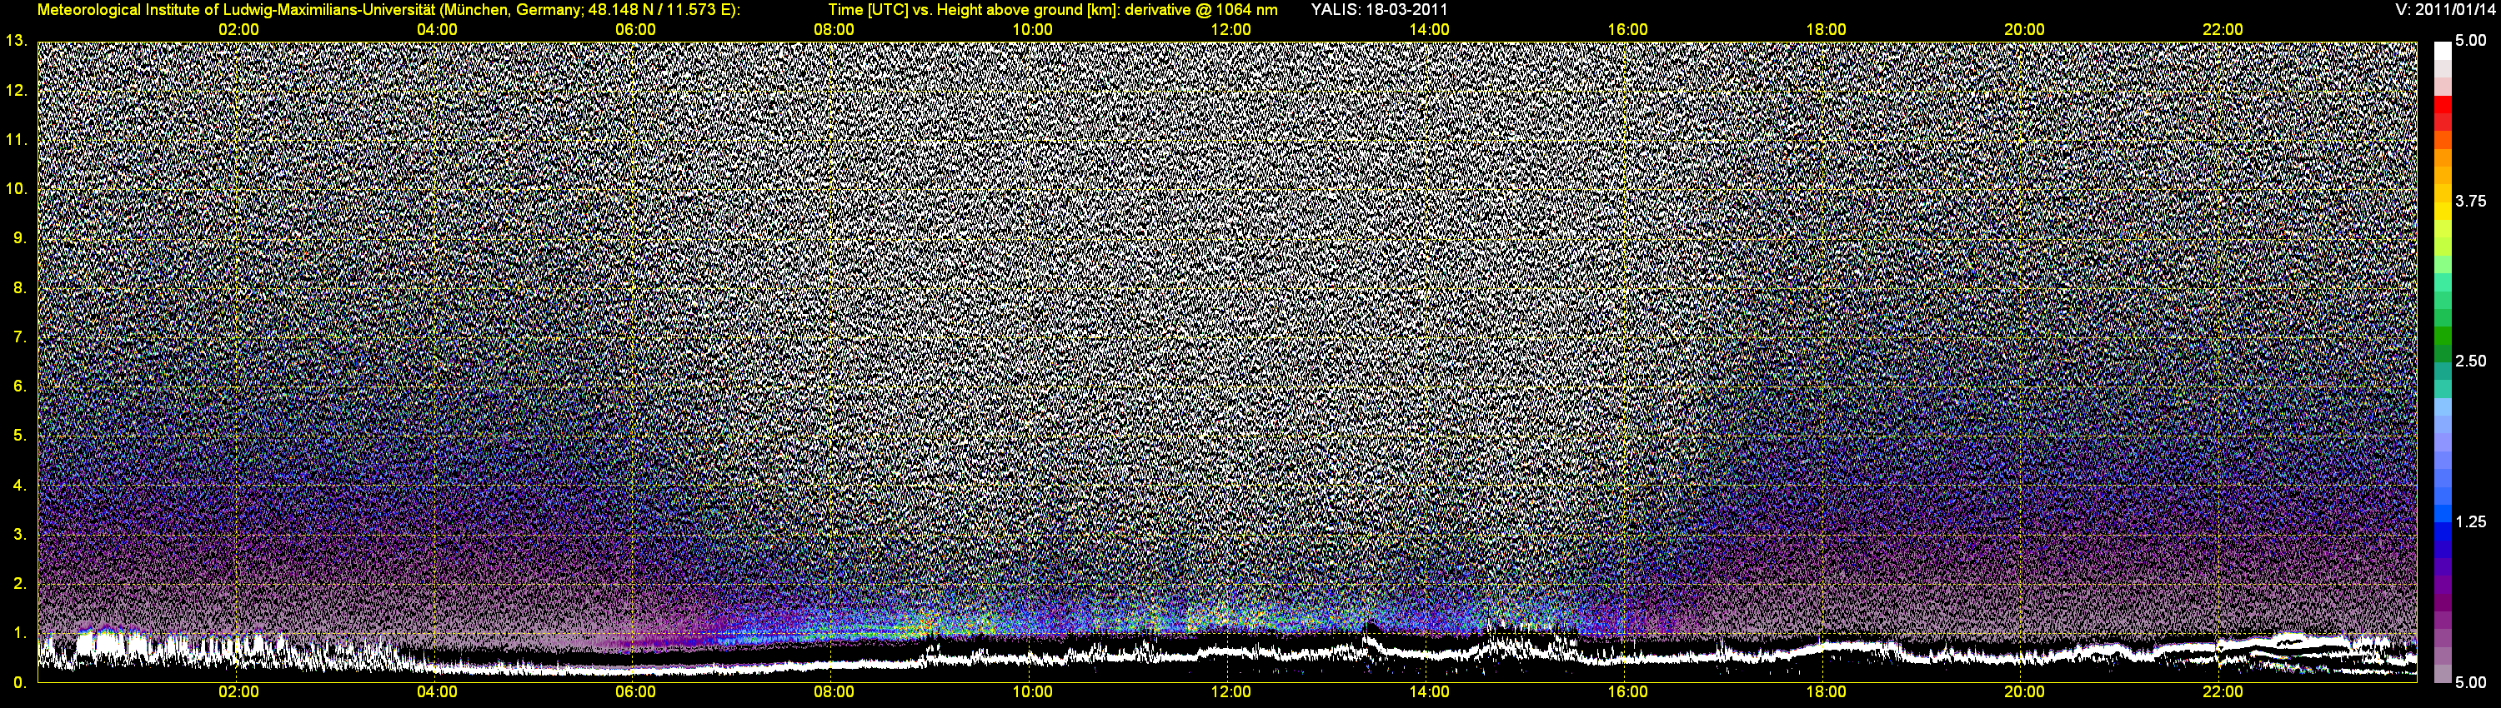Click the 04:00 label on the bottom time axis
The image size is (2501, 708).
437,692
